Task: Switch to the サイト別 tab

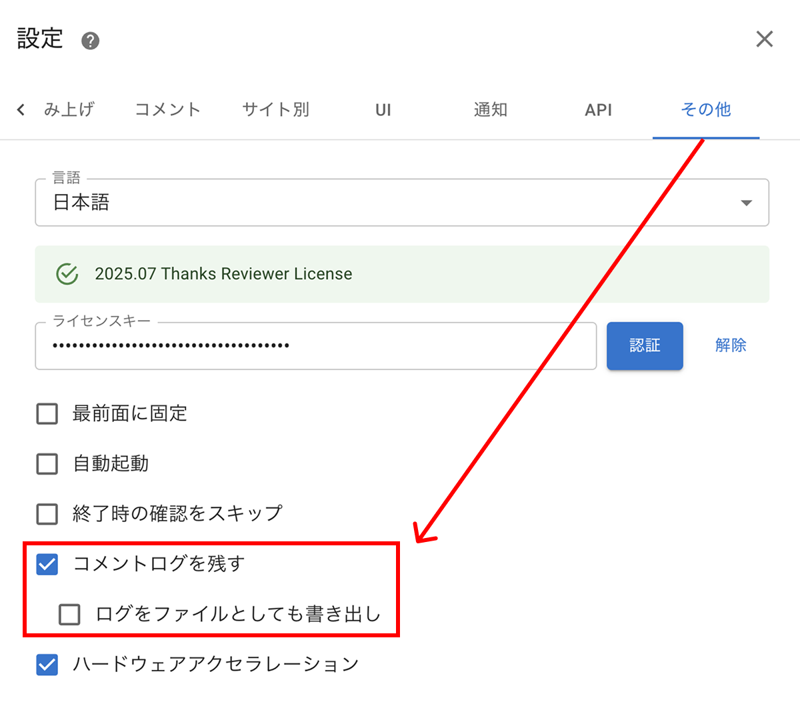Action: 275,109
